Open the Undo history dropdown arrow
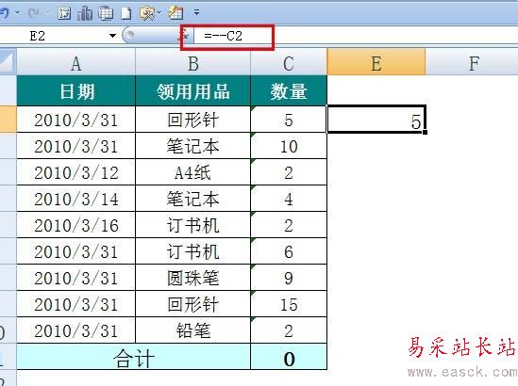Viewport: 518px width, 386px height. coord(18,13)
